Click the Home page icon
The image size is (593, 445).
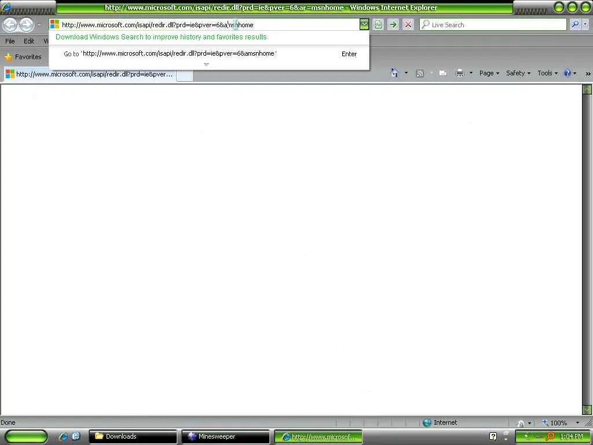(x=394, y=73)
